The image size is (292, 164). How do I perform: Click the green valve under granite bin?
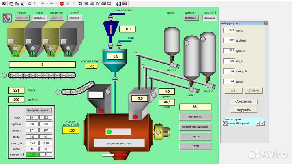pyautogui.click(x=15, y=53)
